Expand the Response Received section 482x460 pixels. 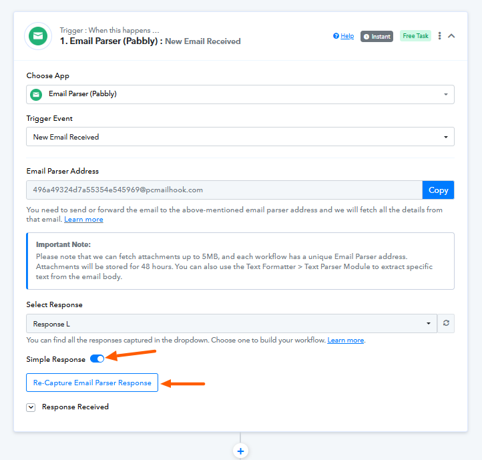31,407
